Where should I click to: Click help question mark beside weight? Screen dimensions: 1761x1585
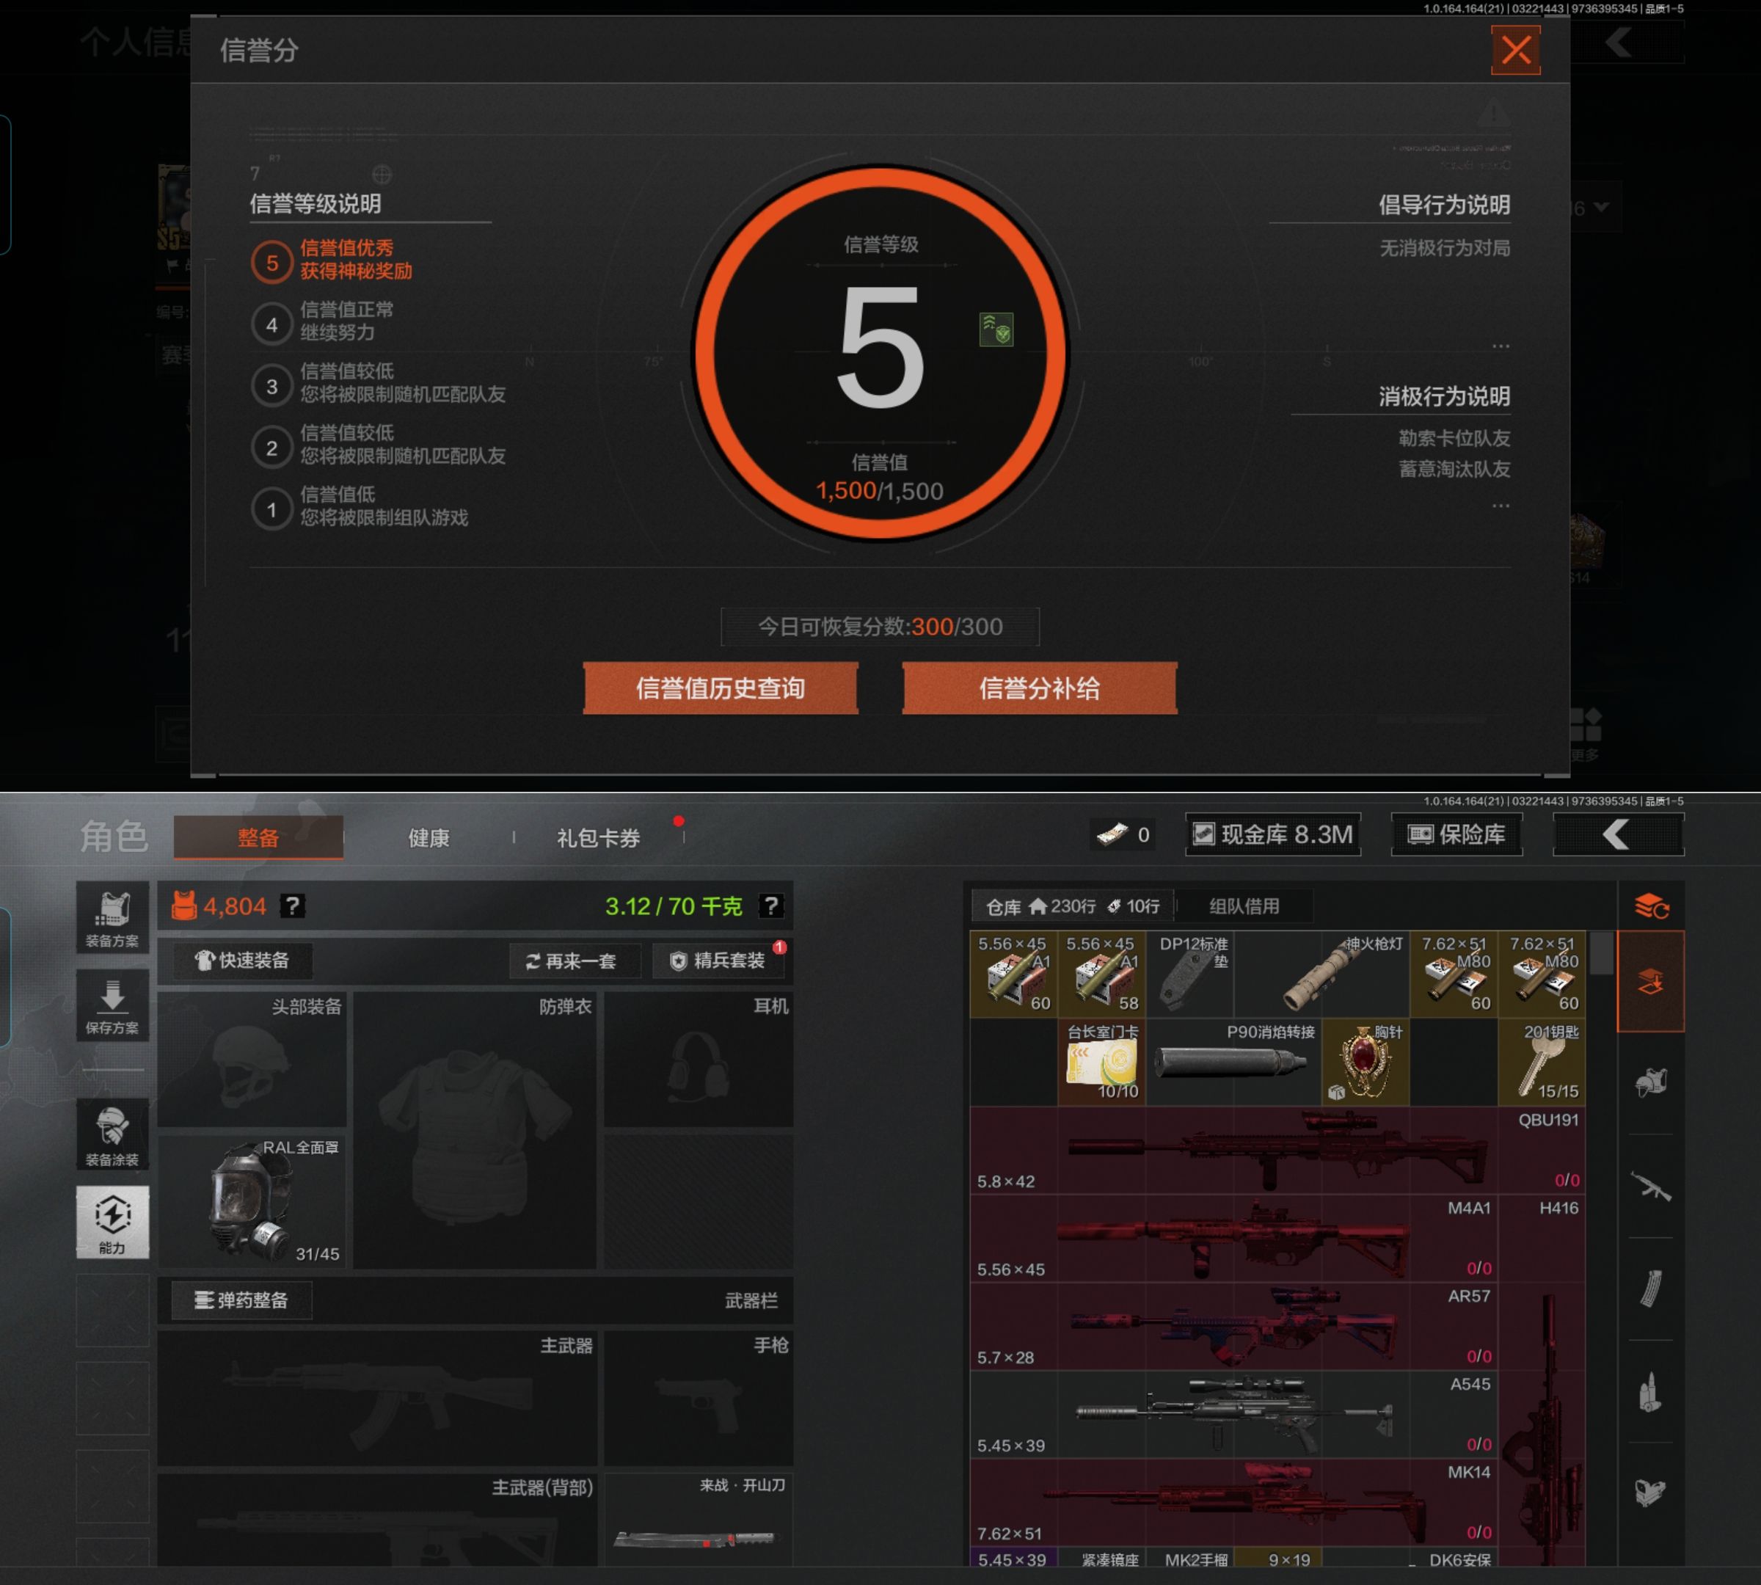pos(770,906)
